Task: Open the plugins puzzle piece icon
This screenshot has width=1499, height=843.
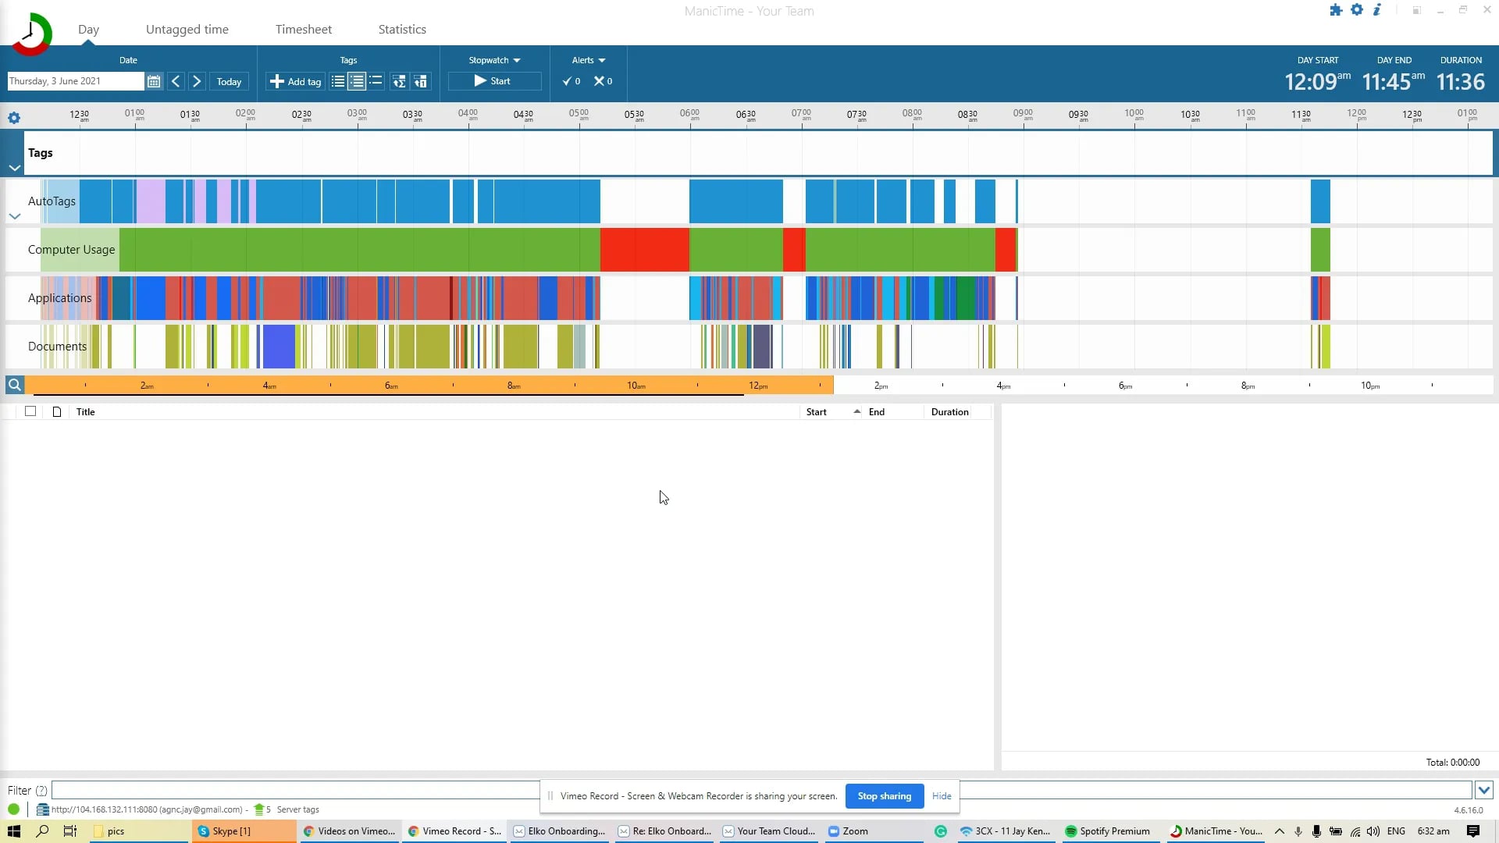Action: (1336, 10)
